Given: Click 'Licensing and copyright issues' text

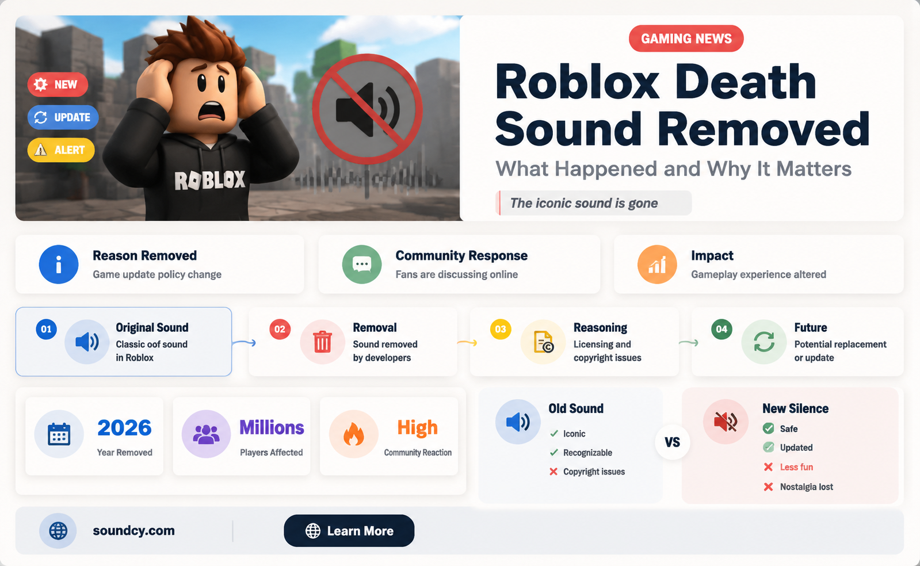Looking at the screenshot, I should click(x=608, y=351).
